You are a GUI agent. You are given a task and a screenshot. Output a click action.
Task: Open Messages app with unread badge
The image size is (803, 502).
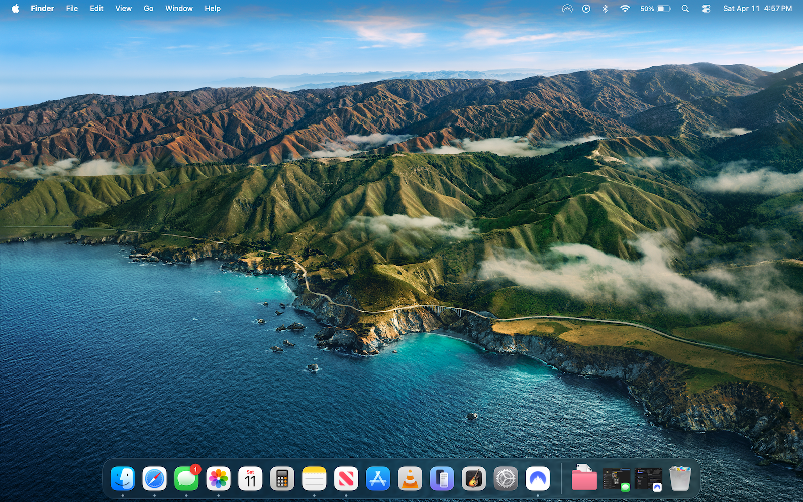coord(186,479)
